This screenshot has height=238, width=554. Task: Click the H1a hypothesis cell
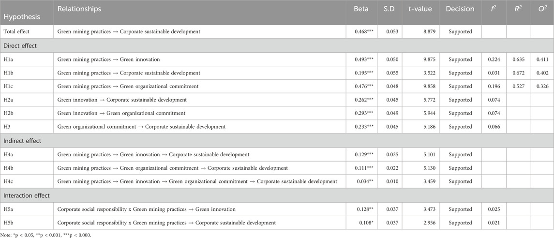coord(8,59)
